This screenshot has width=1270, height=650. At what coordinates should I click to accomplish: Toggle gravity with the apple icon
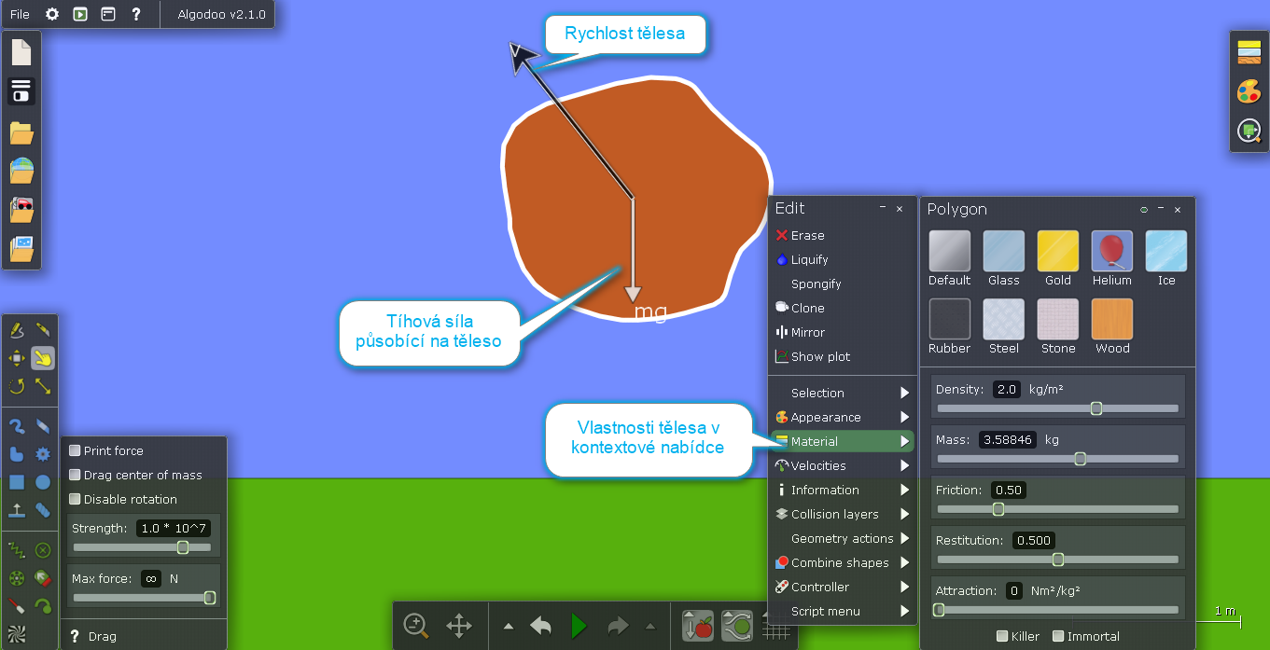tap(698, 626)
